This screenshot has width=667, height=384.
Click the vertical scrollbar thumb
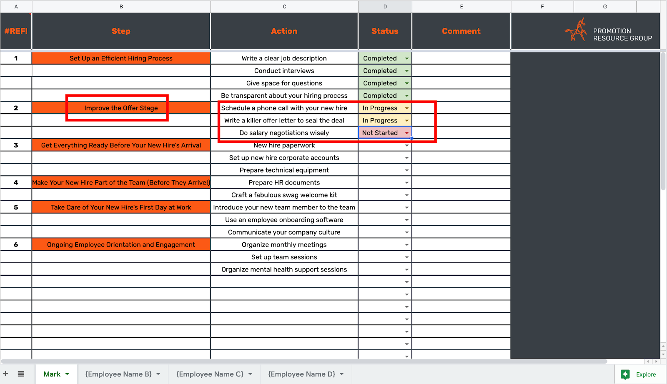(663, 121)
